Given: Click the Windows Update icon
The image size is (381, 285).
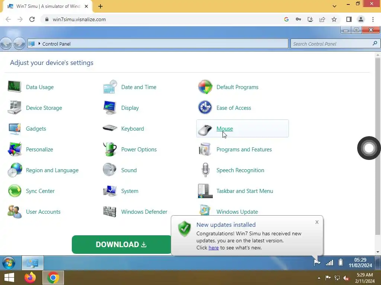Looking at the screenshot, I should click(205, 210).
